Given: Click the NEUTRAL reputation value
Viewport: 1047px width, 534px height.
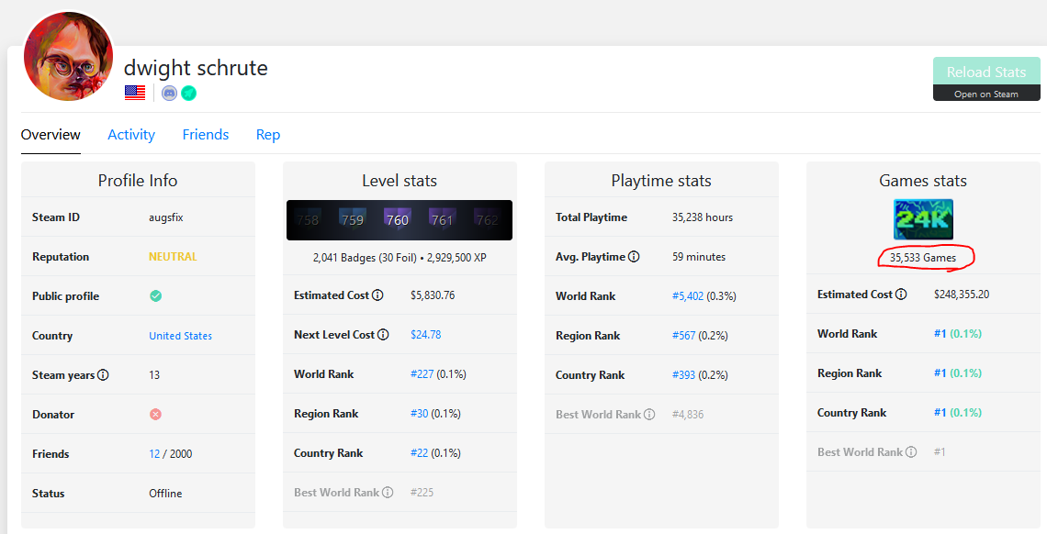Looking at the screenshot, I should coord(173,257).
